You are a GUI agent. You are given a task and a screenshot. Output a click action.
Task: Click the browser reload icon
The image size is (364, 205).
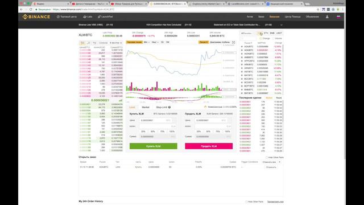(30, 9)
